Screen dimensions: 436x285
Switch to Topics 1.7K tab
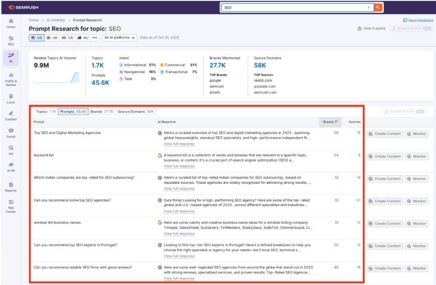click(46, 112)
